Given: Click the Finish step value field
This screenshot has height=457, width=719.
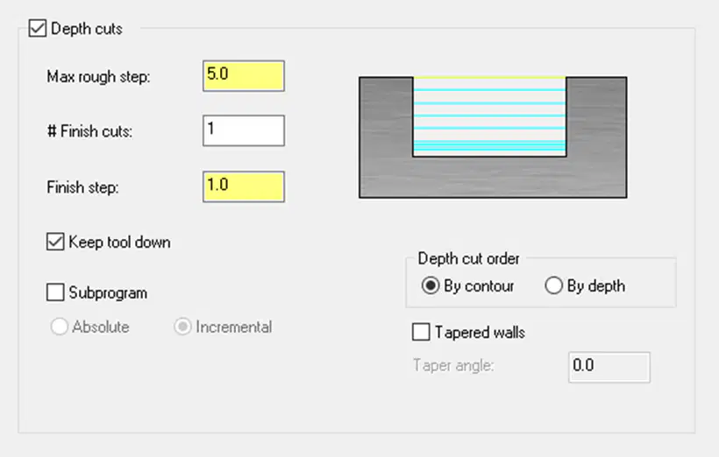Looking at the screenshot, I should (244, 186).
